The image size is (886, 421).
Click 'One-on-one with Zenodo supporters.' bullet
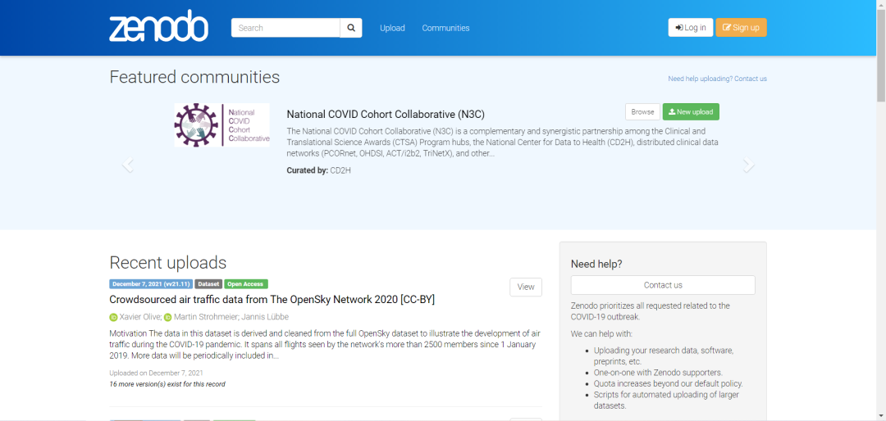[658, 373]
